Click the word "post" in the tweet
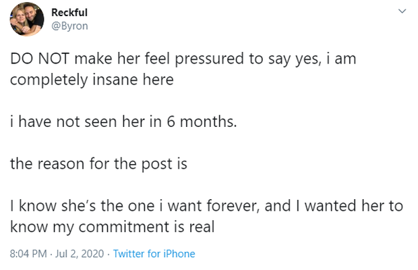Image resolution: width=418 pixels, height=270 pixels. click(x=155, y=164)
